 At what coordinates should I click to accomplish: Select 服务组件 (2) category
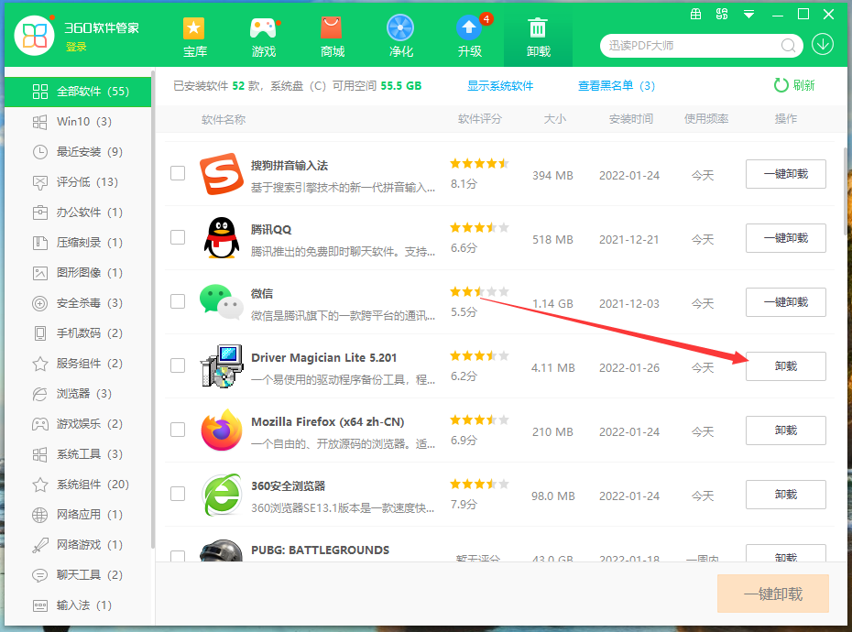(x=78, y=364)
